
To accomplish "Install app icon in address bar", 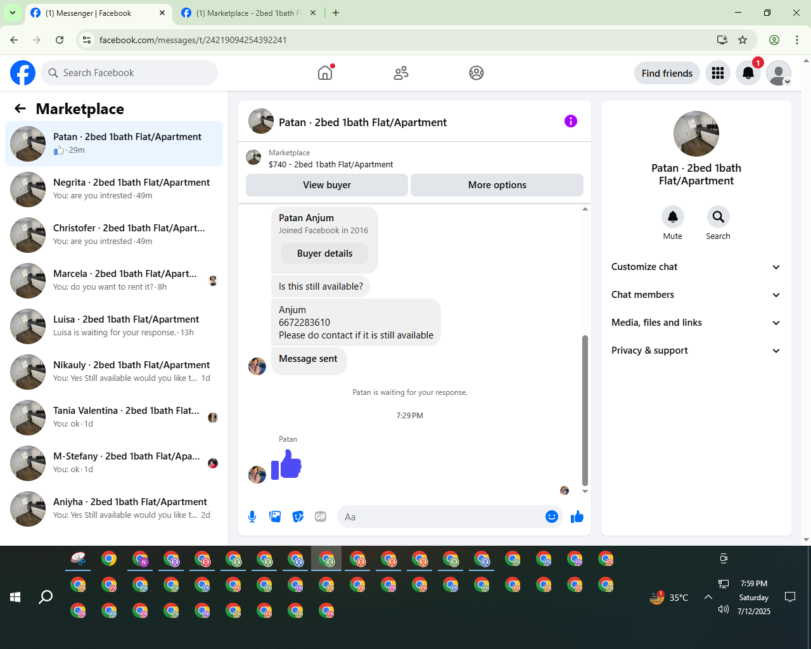I will (x=722, y=40).
